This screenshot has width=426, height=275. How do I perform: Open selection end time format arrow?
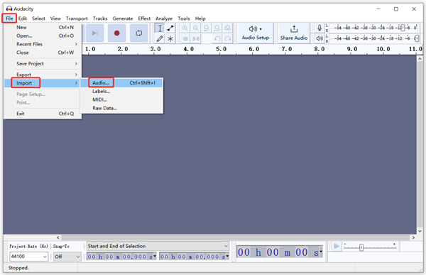228,257
